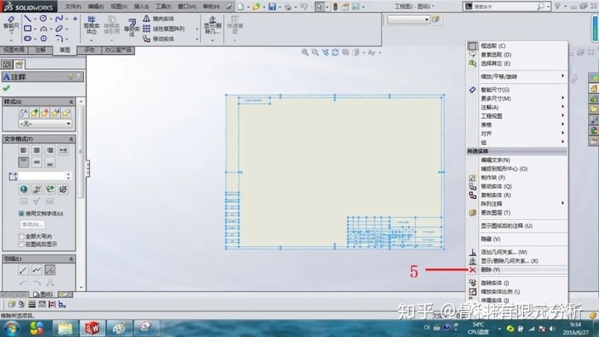Select the Line sketch tool
The height and width of the screenshot is (337, 599).
27,18
